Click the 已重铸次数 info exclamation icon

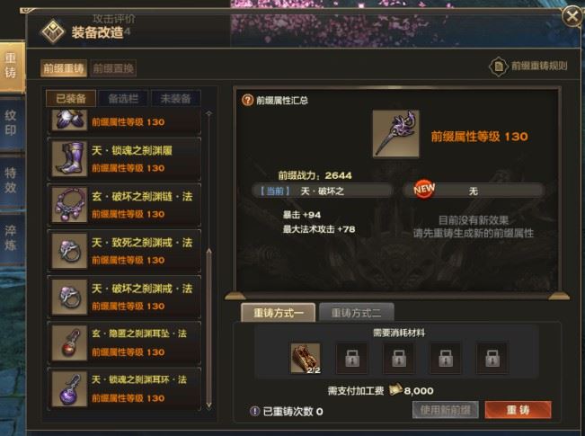coord(255,412)
